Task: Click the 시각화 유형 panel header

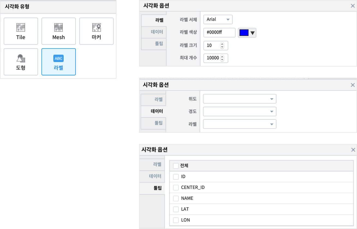Action: tap(58, 7)
